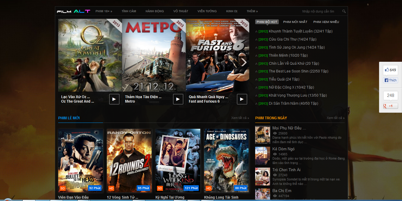This screenshot has height=201, width=402.
Task: Expand the THÊM » menu
Action: click(x=252, y=11)
